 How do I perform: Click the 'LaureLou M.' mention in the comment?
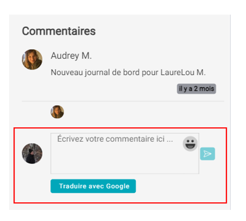[183, 72]
